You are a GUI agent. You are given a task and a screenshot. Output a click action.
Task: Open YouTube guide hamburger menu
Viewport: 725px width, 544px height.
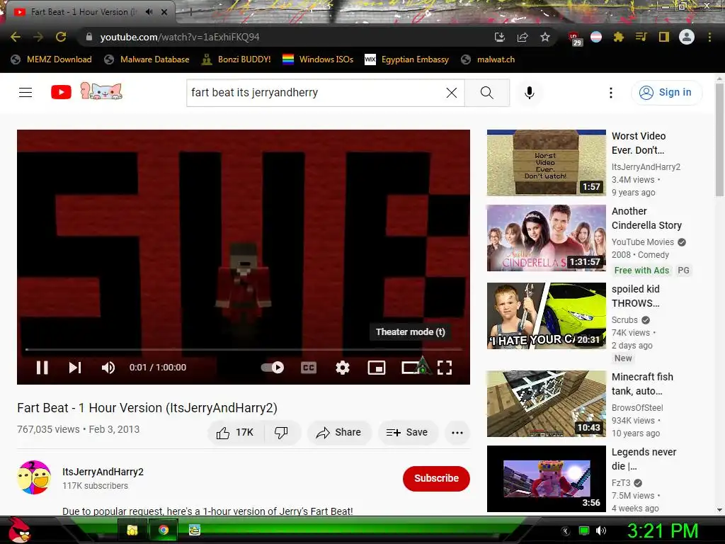[x=25, y=93]
